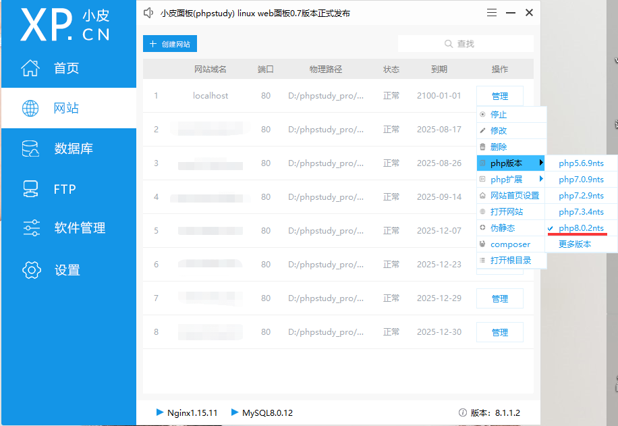
Task: Choose 伪静态 menu entry
Action: (511, 228)
